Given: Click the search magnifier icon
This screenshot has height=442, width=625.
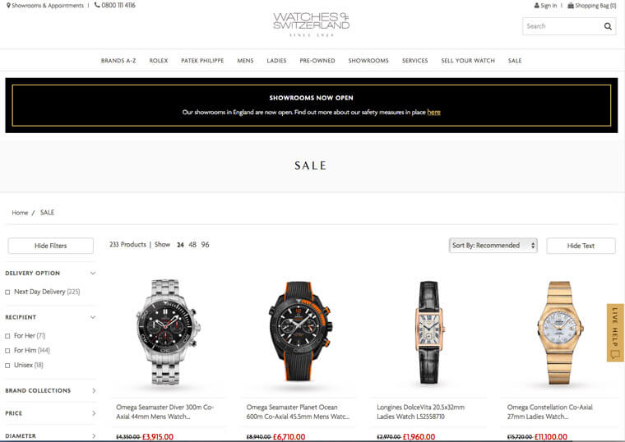Looking at the screenshot, I should pyautogui.click(x=608, y=26).
